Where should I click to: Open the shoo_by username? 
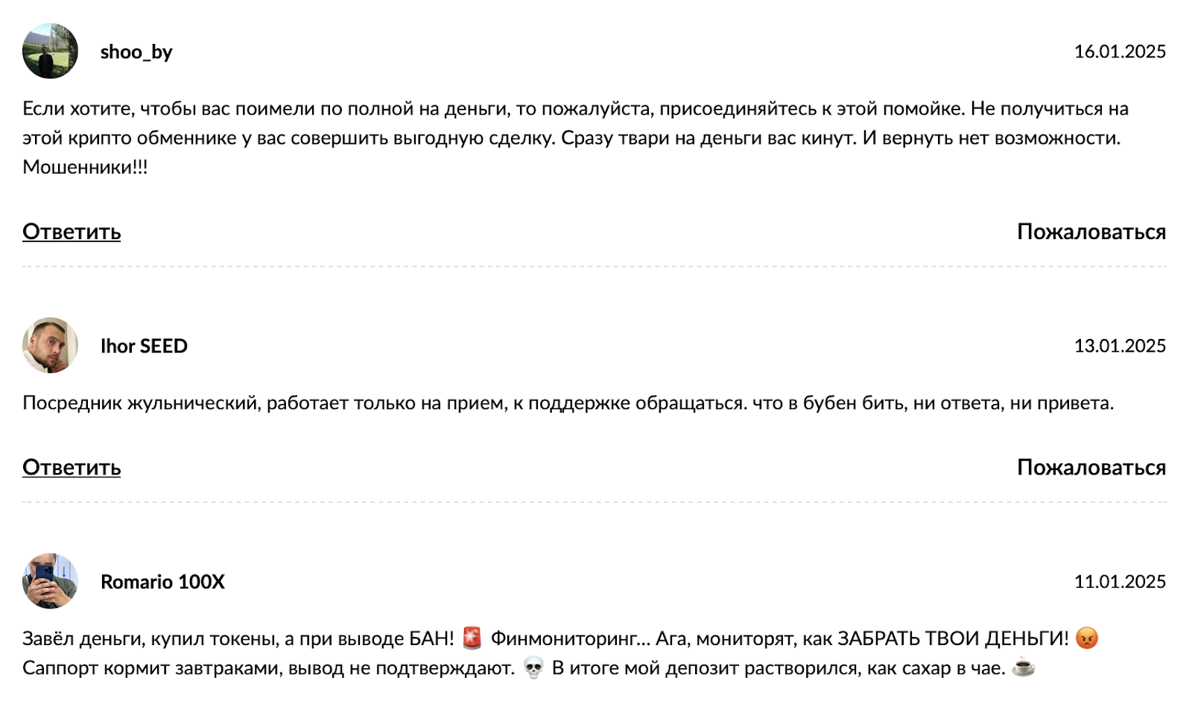[136, 52]
